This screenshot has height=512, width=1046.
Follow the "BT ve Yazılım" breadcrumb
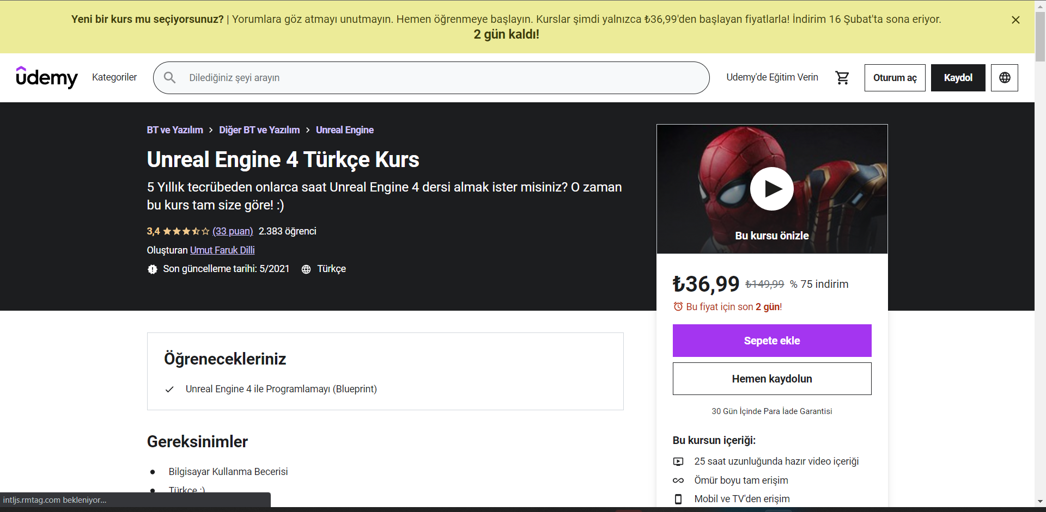175,130
